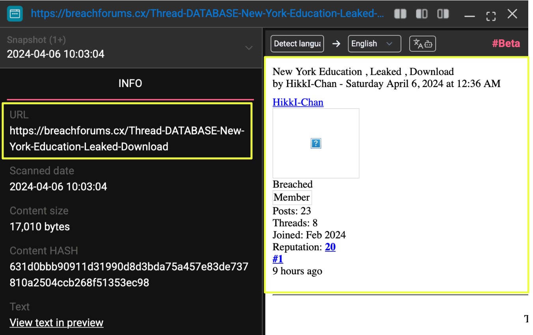Open the English target language dropdown
The height and width of the screenshot is (335, 533).
[x=374, y=44]
